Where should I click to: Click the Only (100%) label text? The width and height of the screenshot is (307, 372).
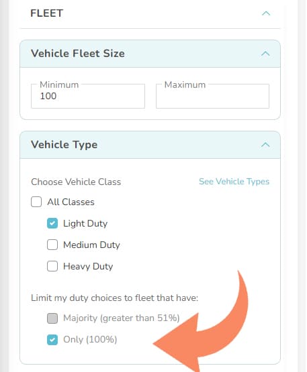click(x=90, y=340)
